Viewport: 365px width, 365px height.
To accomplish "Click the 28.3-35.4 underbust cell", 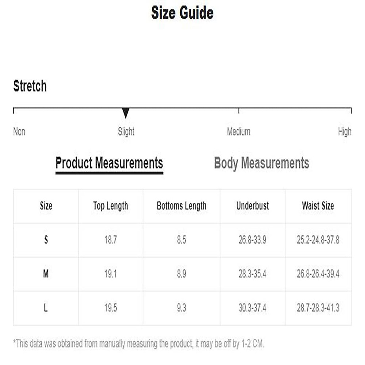I will click(252, 274).
